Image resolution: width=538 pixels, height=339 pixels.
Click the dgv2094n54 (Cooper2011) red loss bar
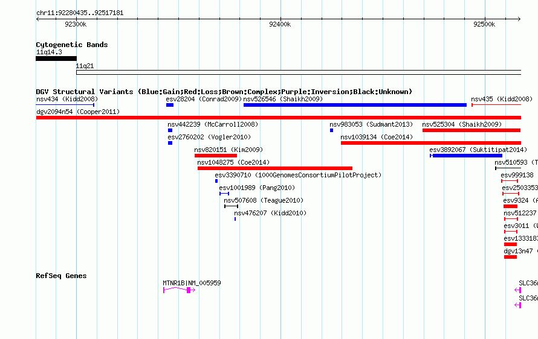point(279,118)
